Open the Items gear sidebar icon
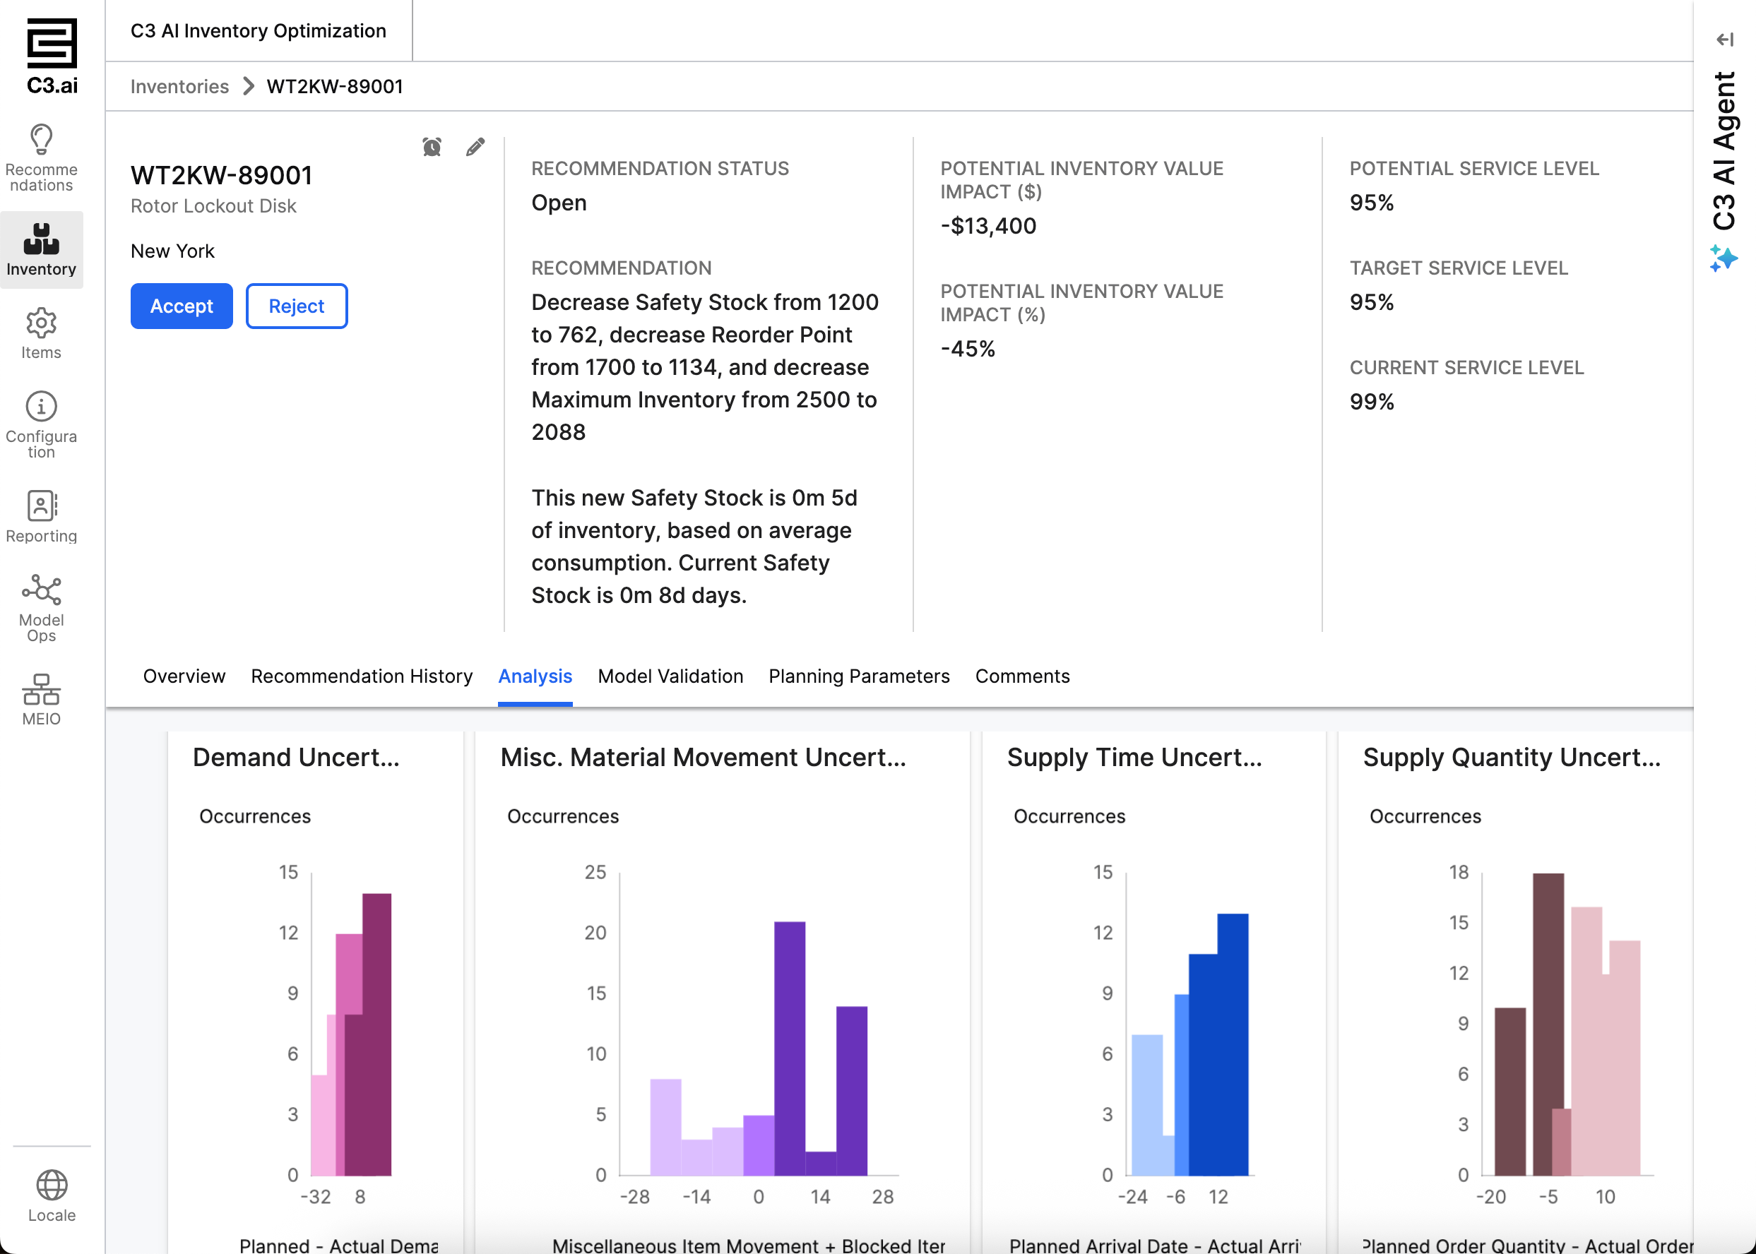The image size is (1756, 1254). (41, 323)
